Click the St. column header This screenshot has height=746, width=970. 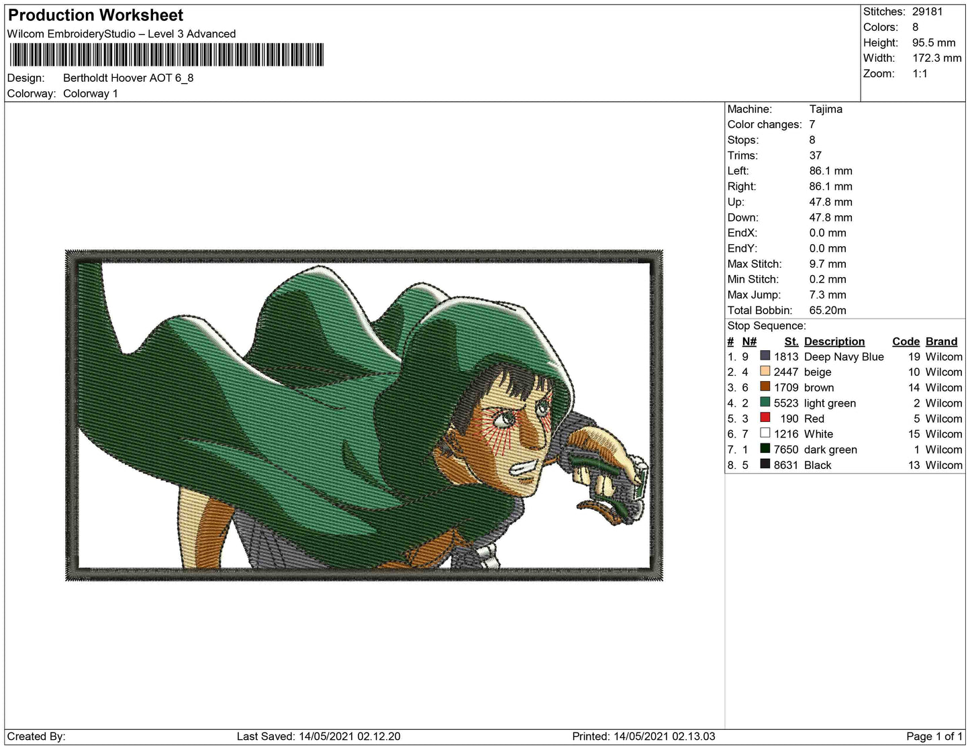click(x=791, y=341)
